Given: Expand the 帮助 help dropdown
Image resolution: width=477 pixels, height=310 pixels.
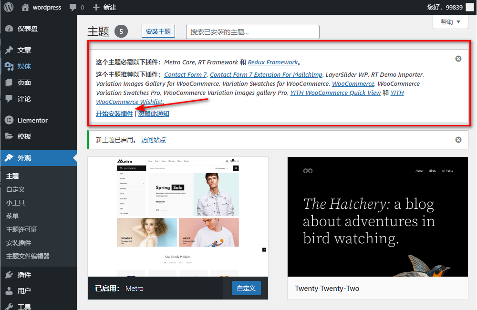Looking at the screenshot, I should [x=450, y=22].
